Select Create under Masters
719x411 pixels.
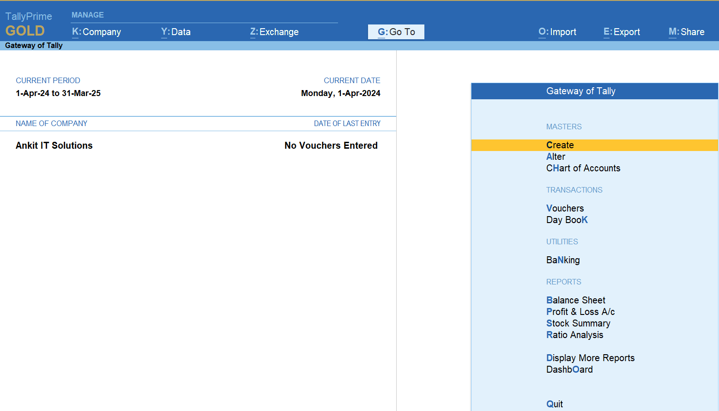pos(560,145)
